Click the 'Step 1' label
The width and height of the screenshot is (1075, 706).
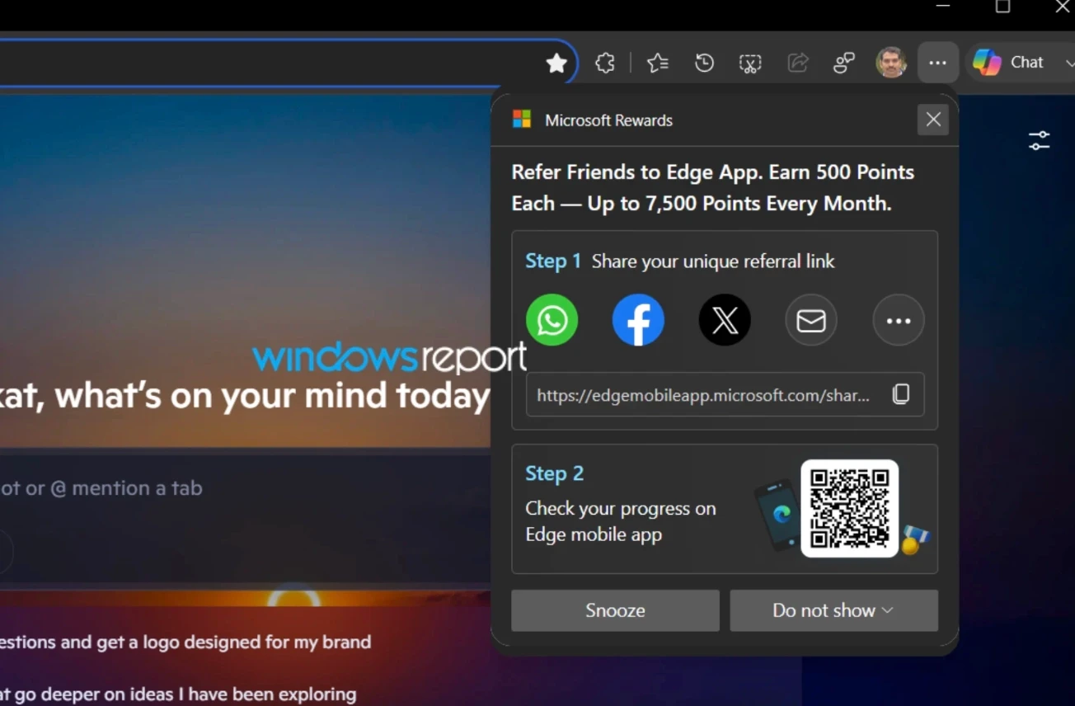(553, 261)
